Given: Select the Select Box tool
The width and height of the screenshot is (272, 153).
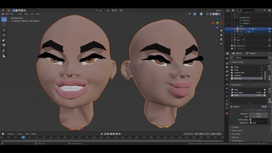Looking at the screenshot, I should click(4, 20).
